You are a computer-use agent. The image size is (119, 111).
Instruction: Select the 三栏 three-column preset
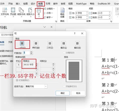(x=50, y=45)
